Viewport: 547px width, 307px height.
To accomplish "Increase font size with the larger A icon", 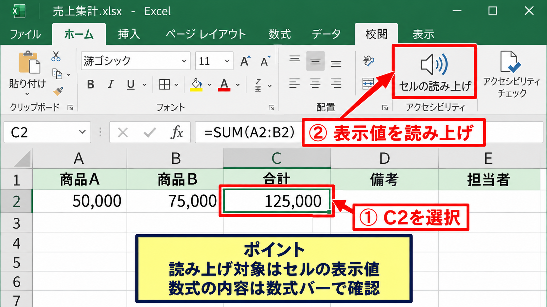I will [x=245, y=61].
